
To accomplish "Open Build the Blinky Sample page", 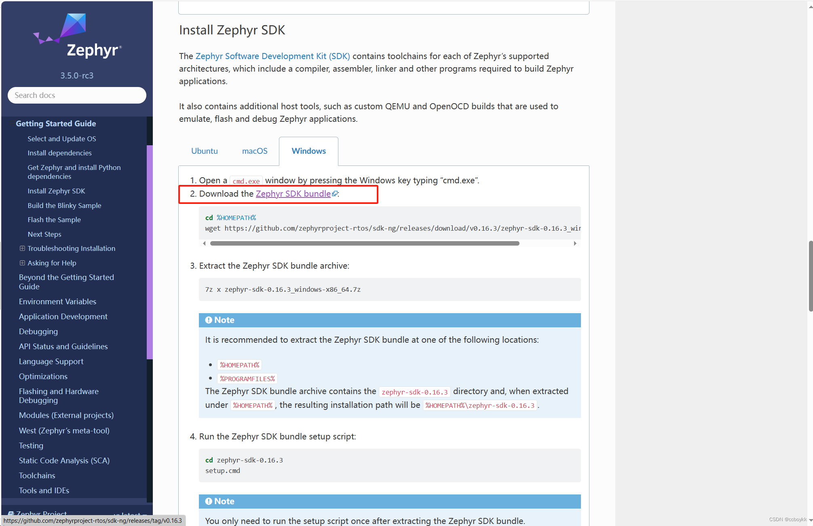I will point(64,206).
